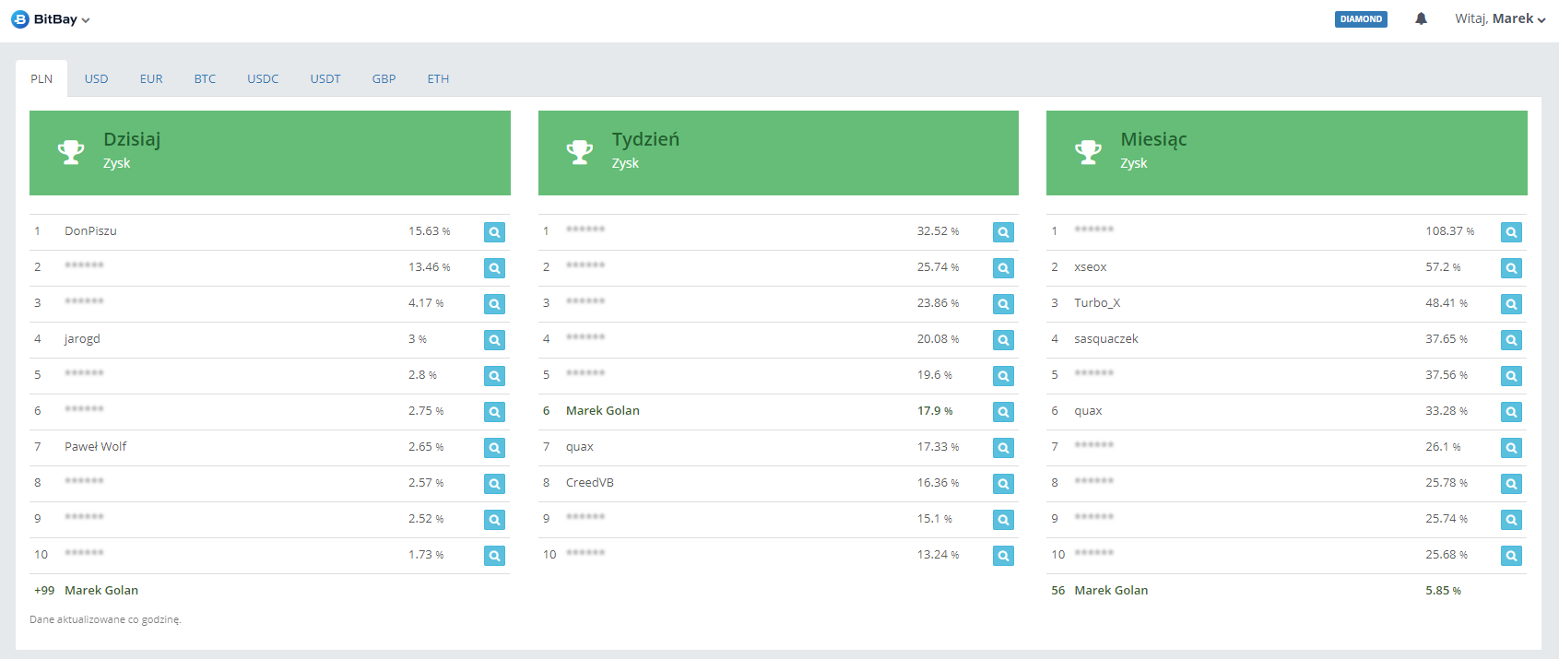Inspect Turbo_X monthly profit details
The width and height of the screenshot is (1559, 659).
[1511, 304]
